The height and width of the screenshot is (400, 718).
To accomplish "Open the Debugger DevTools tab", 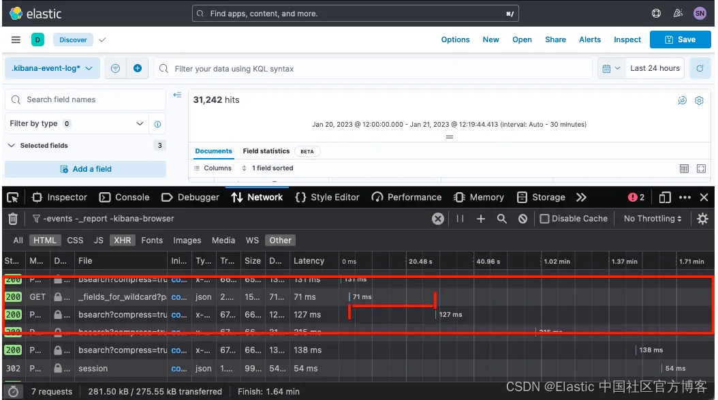I will point(191,198).
